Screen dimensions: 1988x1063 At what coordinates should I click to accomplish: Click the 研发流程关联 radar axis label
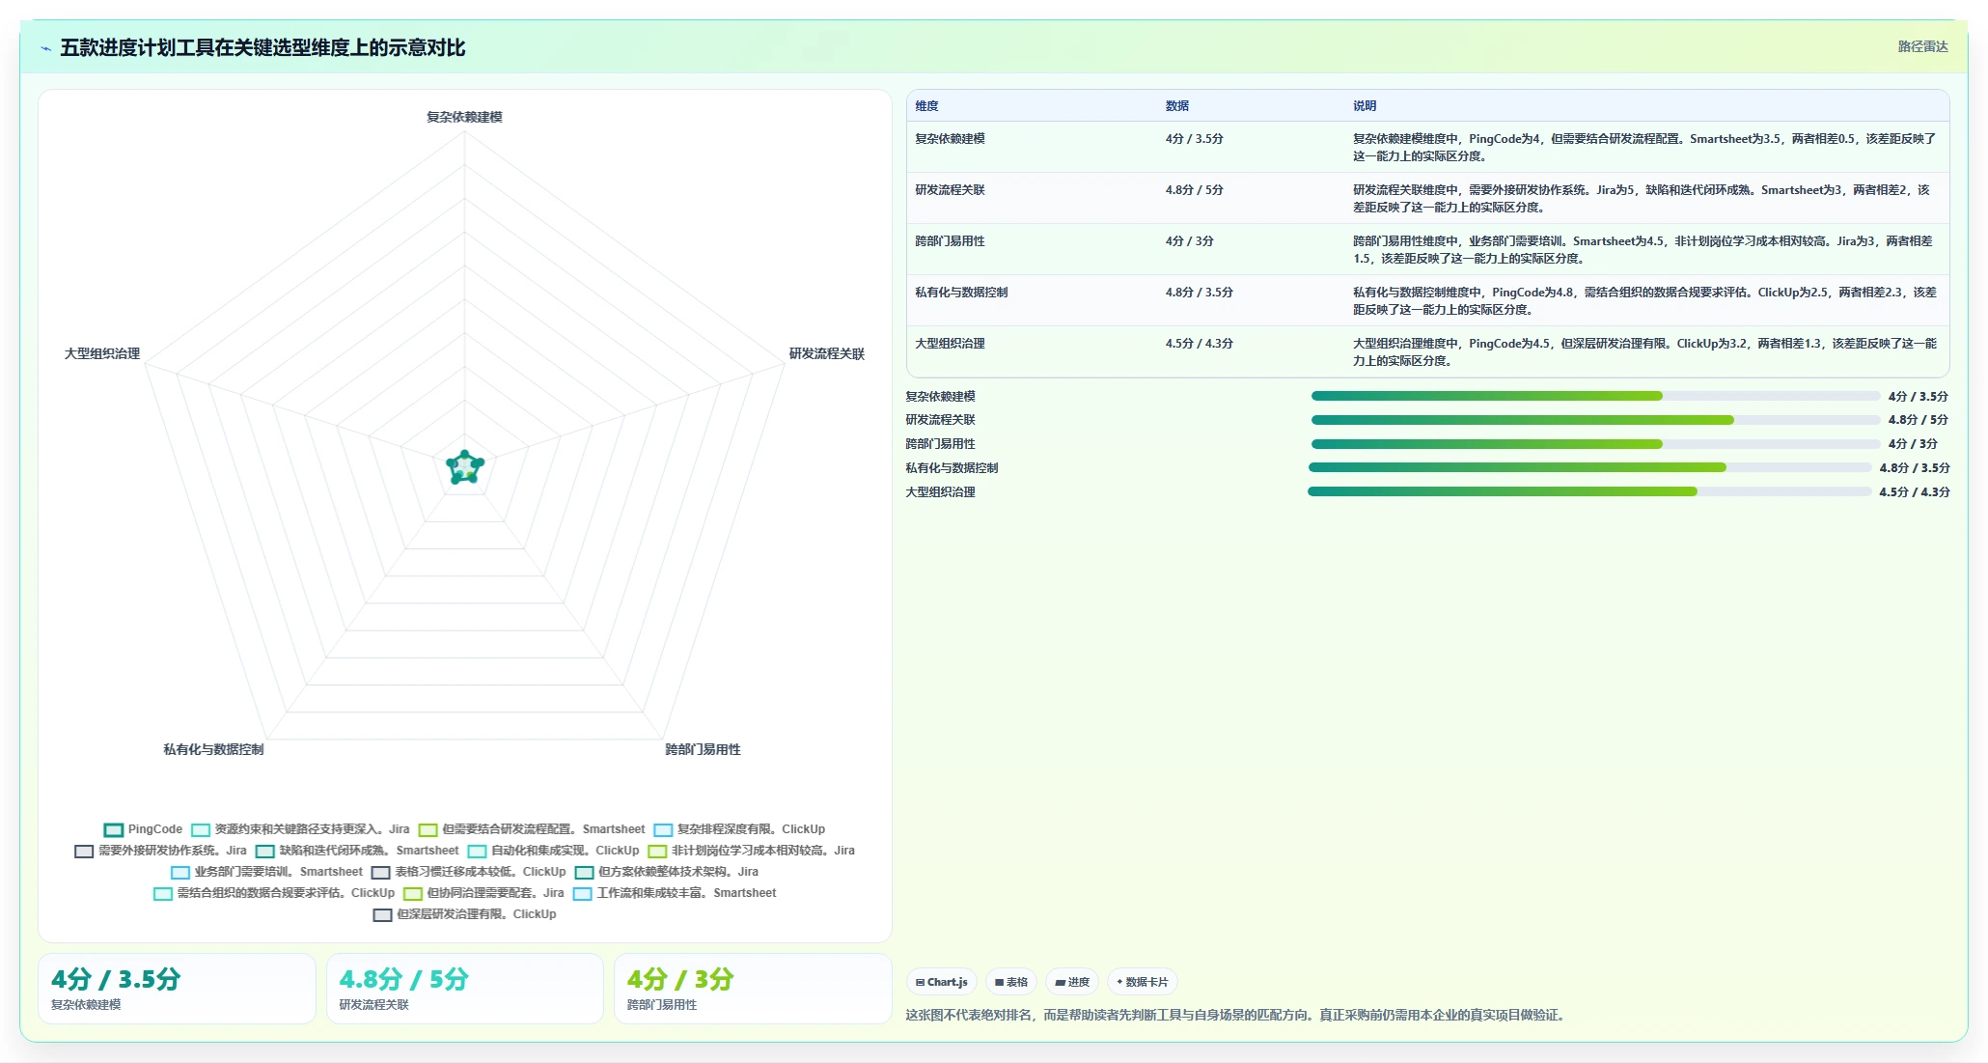pyautogui.click(x=826, y=353)
